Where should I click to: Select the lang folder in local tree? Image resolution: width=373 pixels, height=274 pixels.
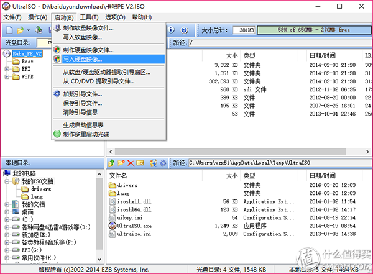click(37, 197)
